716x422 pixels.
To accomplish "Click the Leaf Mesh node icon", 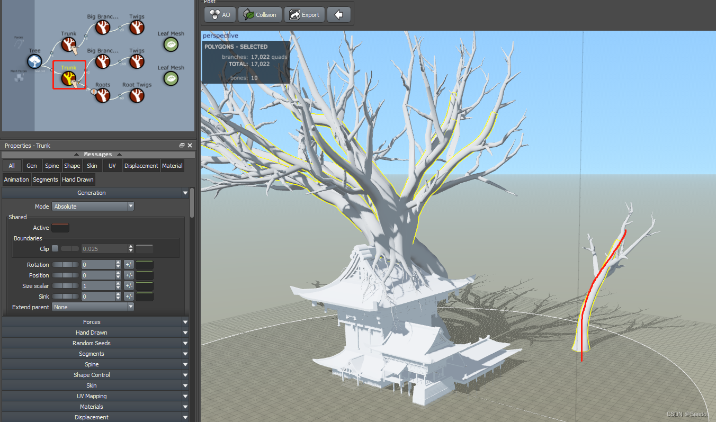I will pos(171,44).
